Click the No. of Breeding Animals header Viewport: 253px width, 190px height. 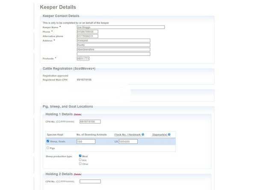click(91, 134)
